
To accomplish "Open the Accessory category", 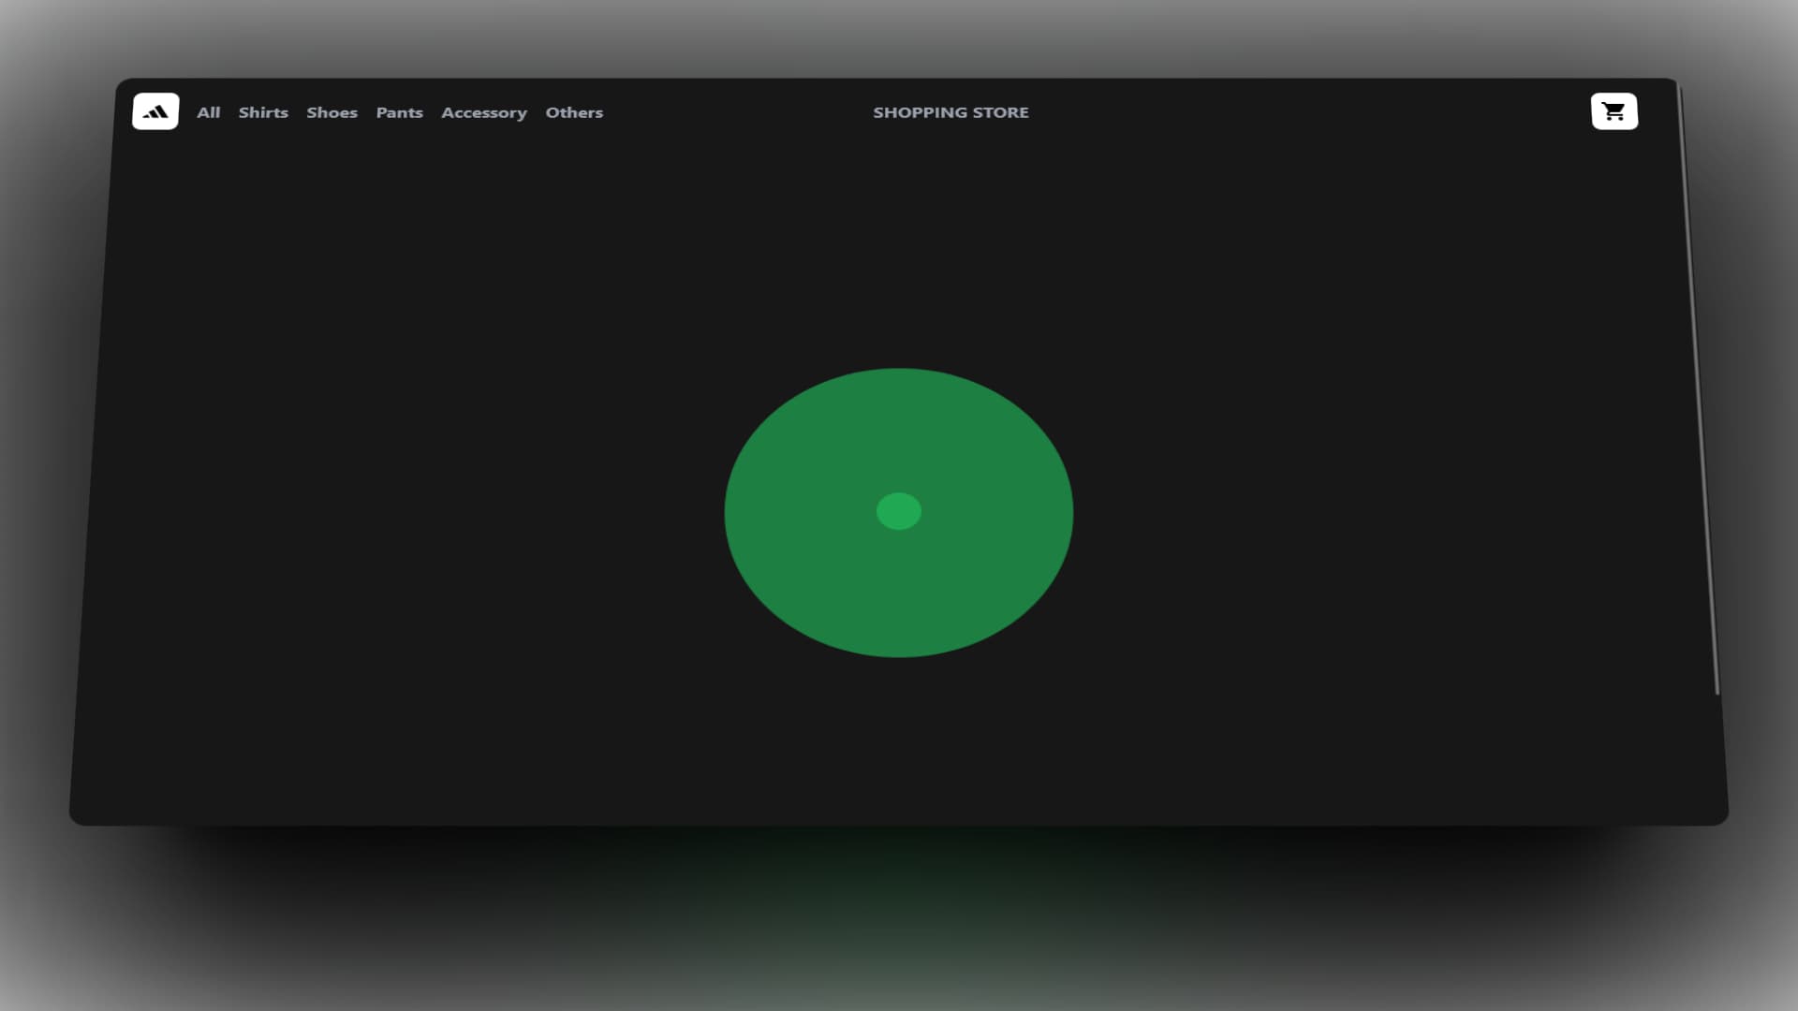I will 484,112.
